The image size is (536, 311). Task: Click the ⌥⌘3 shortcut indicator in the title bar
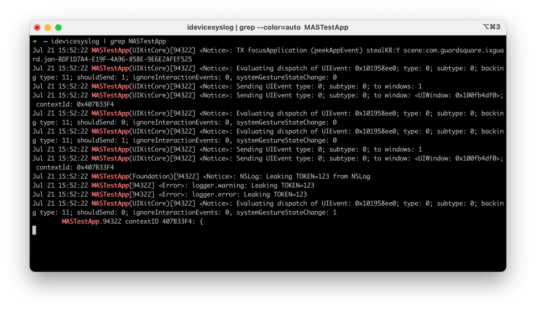491,27
